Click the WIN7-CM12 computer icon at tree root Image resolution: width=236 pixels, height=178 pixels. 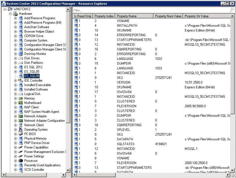10,9
